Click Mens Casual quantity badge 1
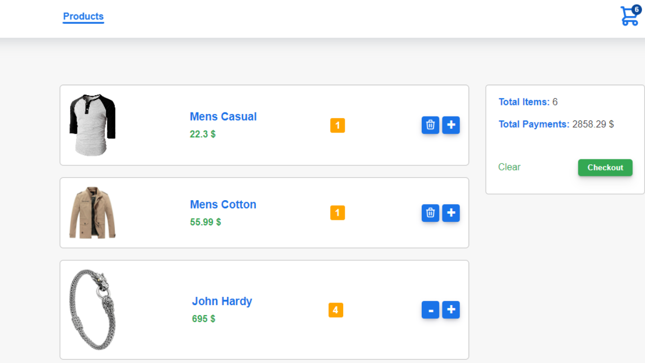645x363 pixels. (338, 126)
